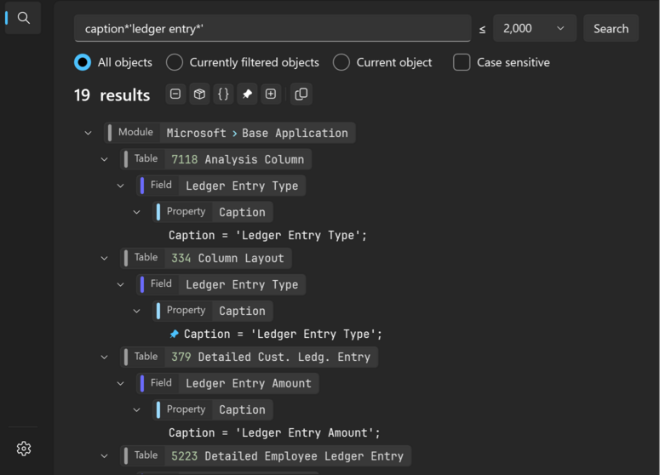Collapse Ledger Entry Type field under Analysis Column
Viewport: 660px width, 475px height.
tap(120, 186)
